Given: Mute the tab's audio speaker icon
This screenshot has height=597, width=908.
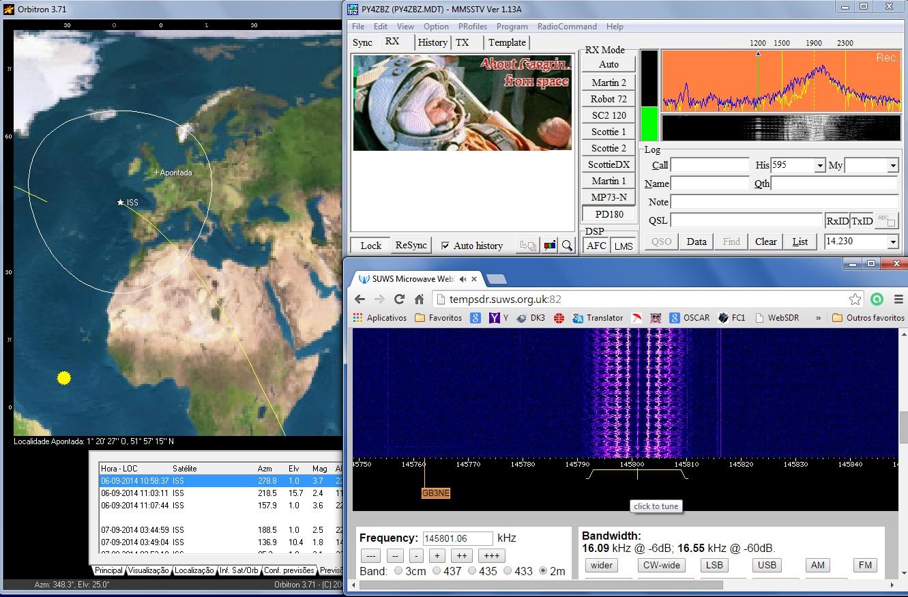Looking at the screenshot, I should (463, 279).
